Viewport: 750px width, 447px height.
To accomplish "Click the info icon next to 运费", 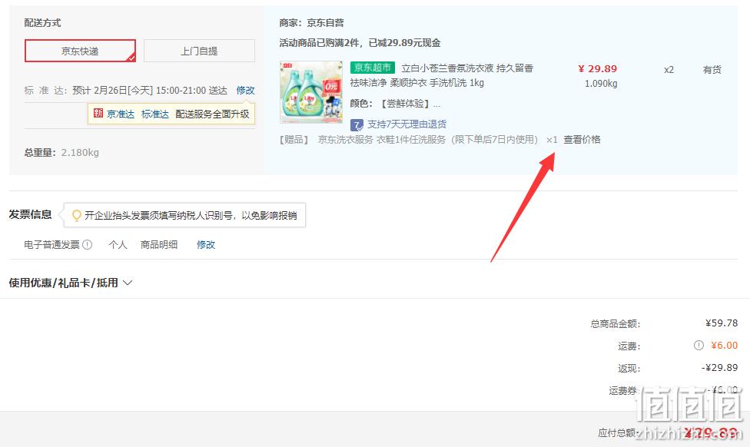I will (699, 345).
